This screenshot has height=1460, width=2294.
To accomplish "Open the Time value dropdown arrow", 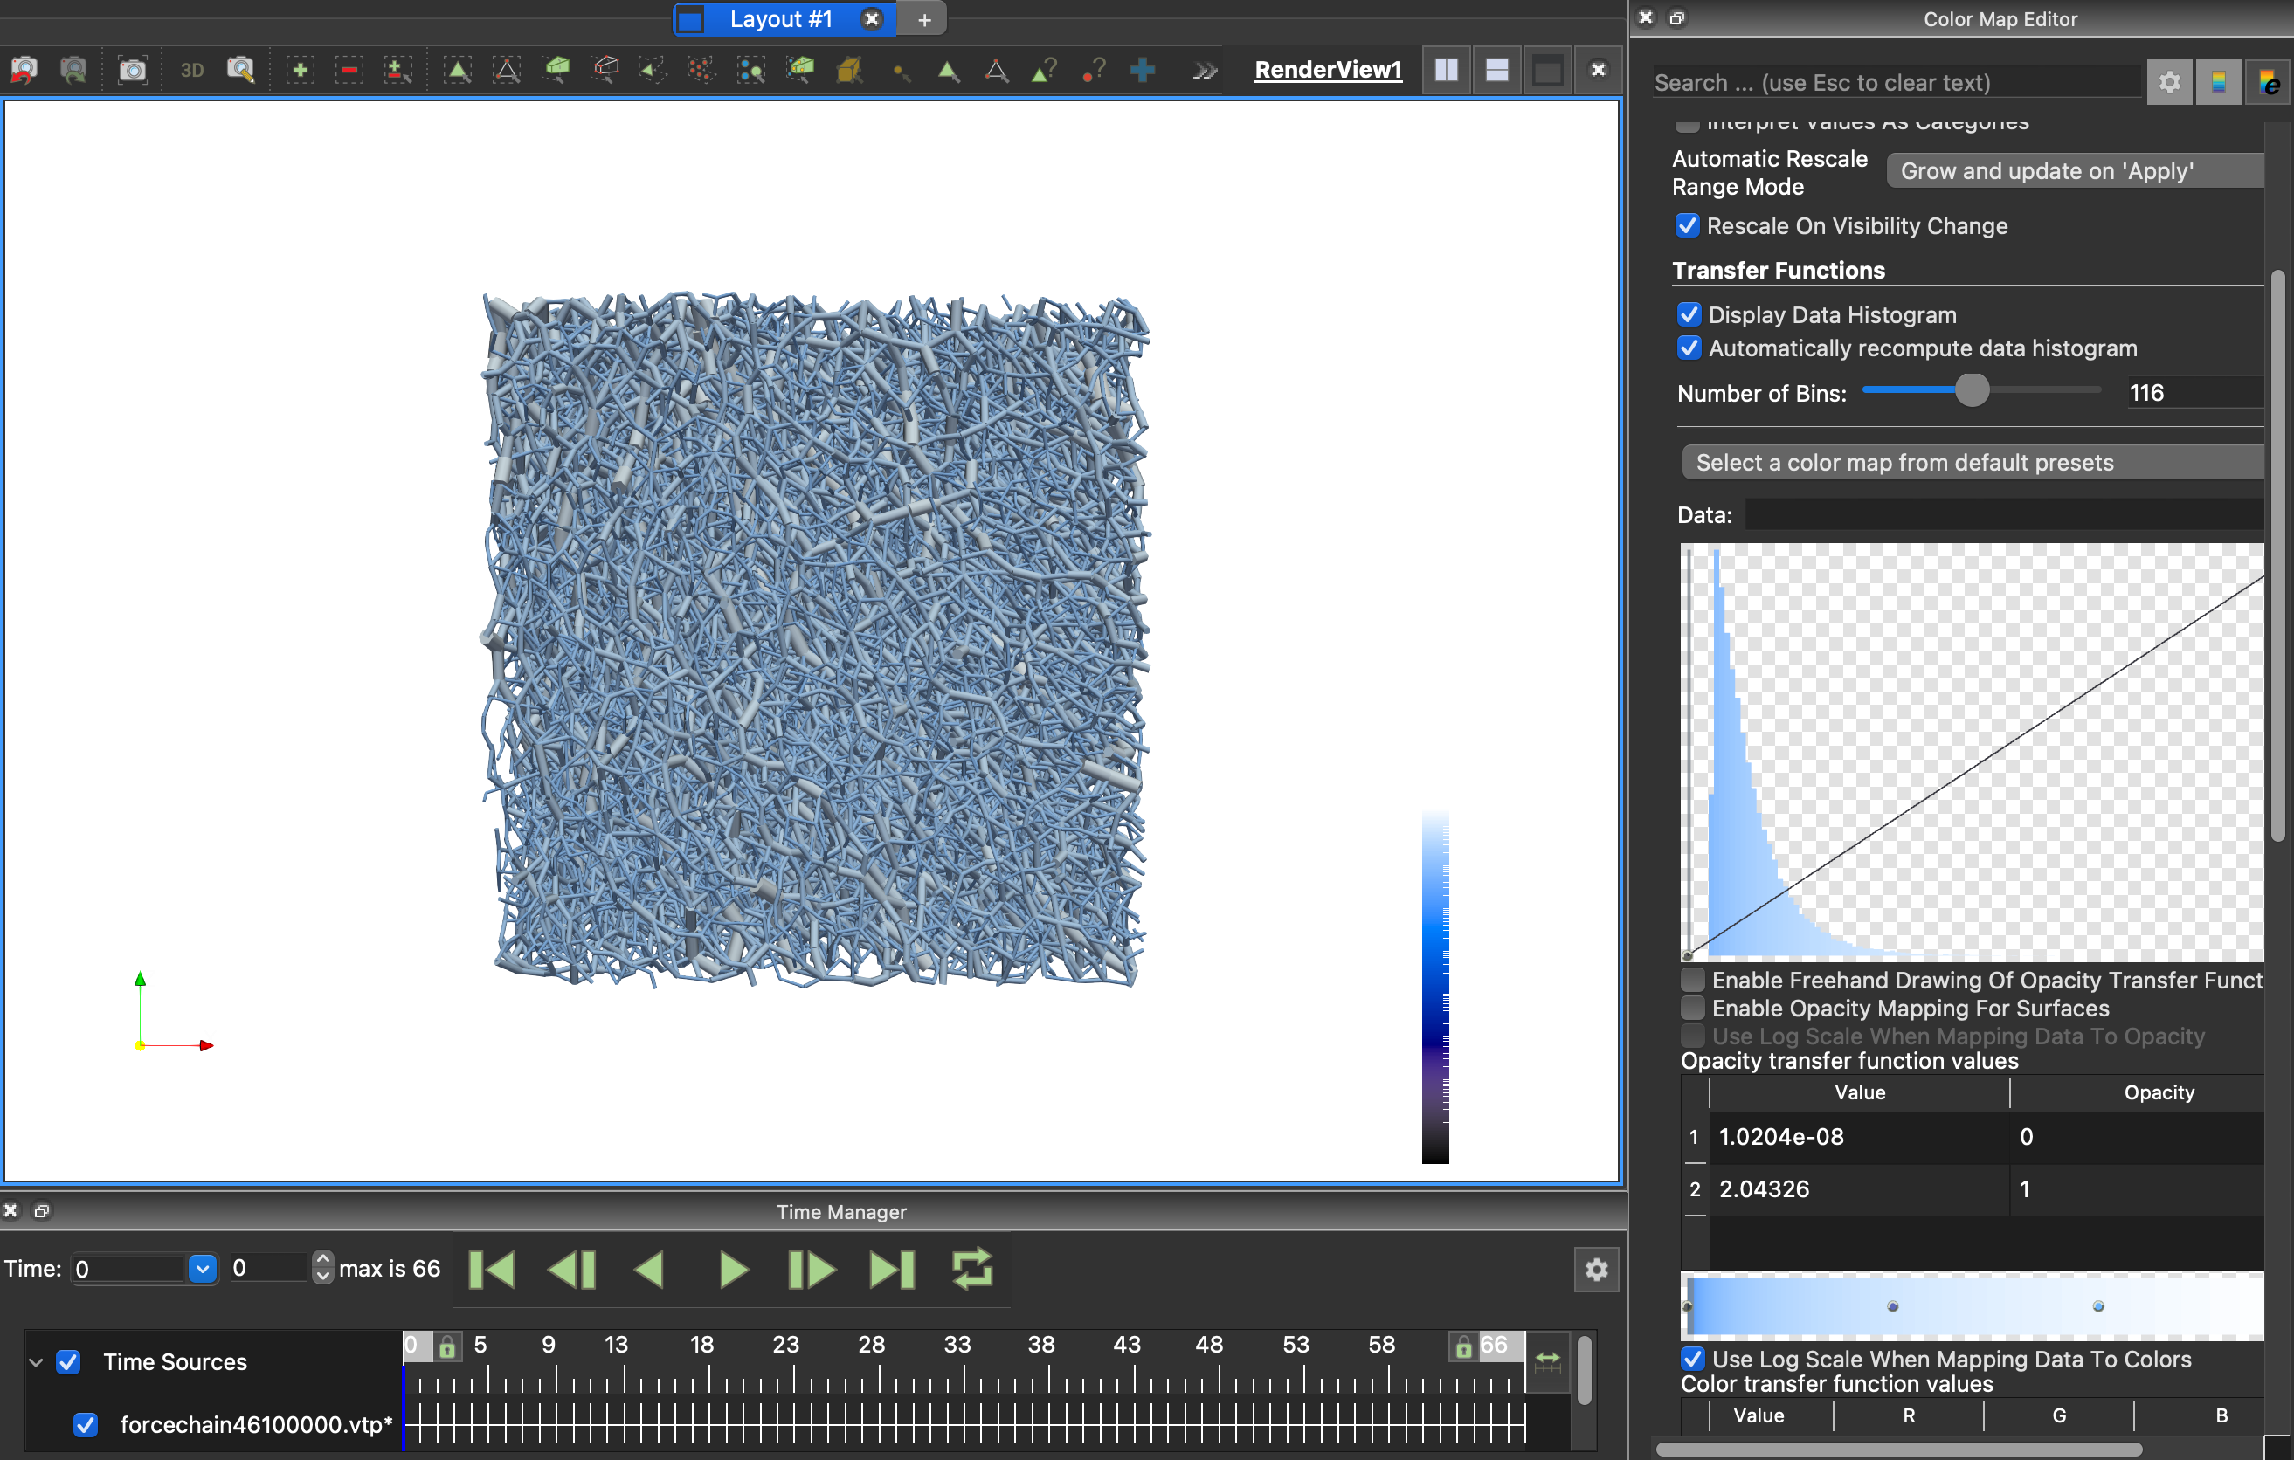I will 202,1269.
